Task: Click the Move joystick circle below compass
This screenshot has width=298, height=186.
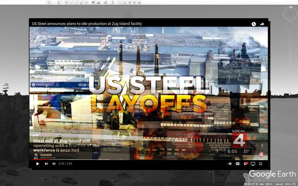Action: coord(290,27)
